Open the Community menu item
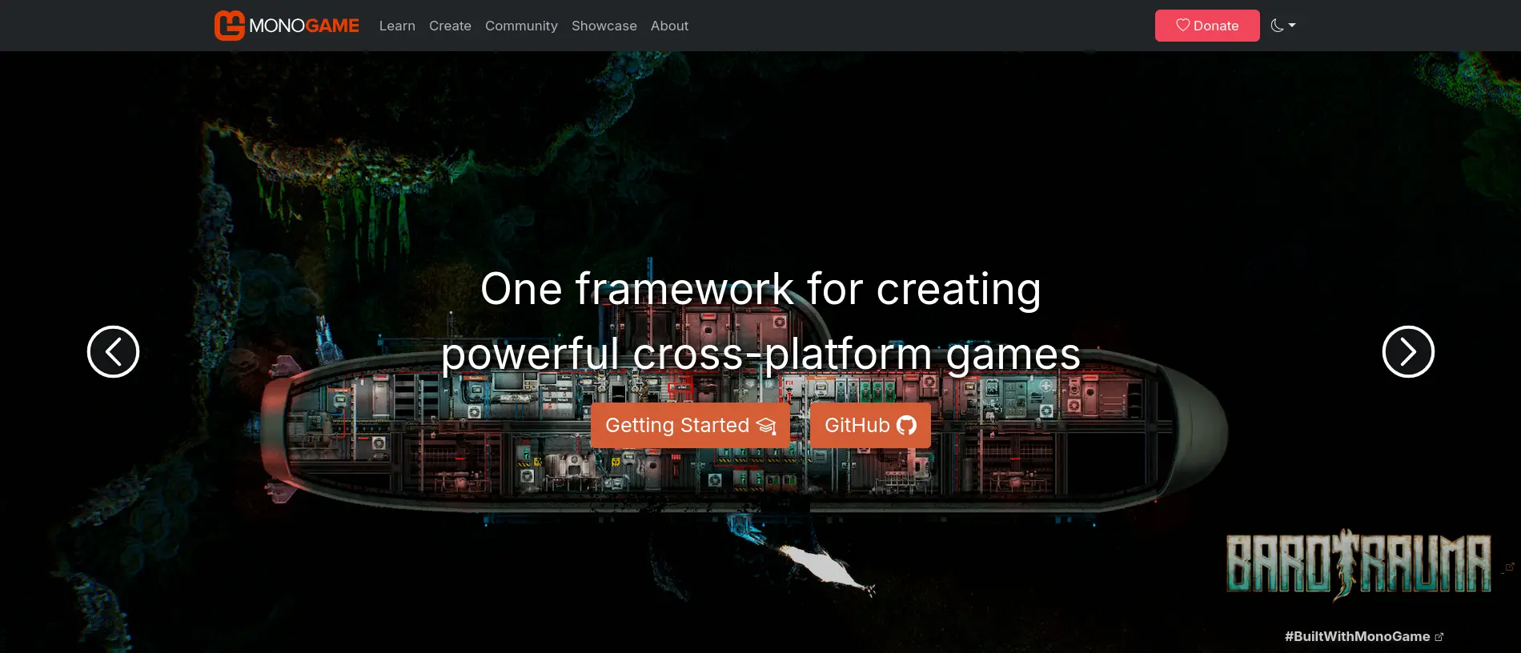Viewport: 1521px width, 653px height. tap(521, 26)
